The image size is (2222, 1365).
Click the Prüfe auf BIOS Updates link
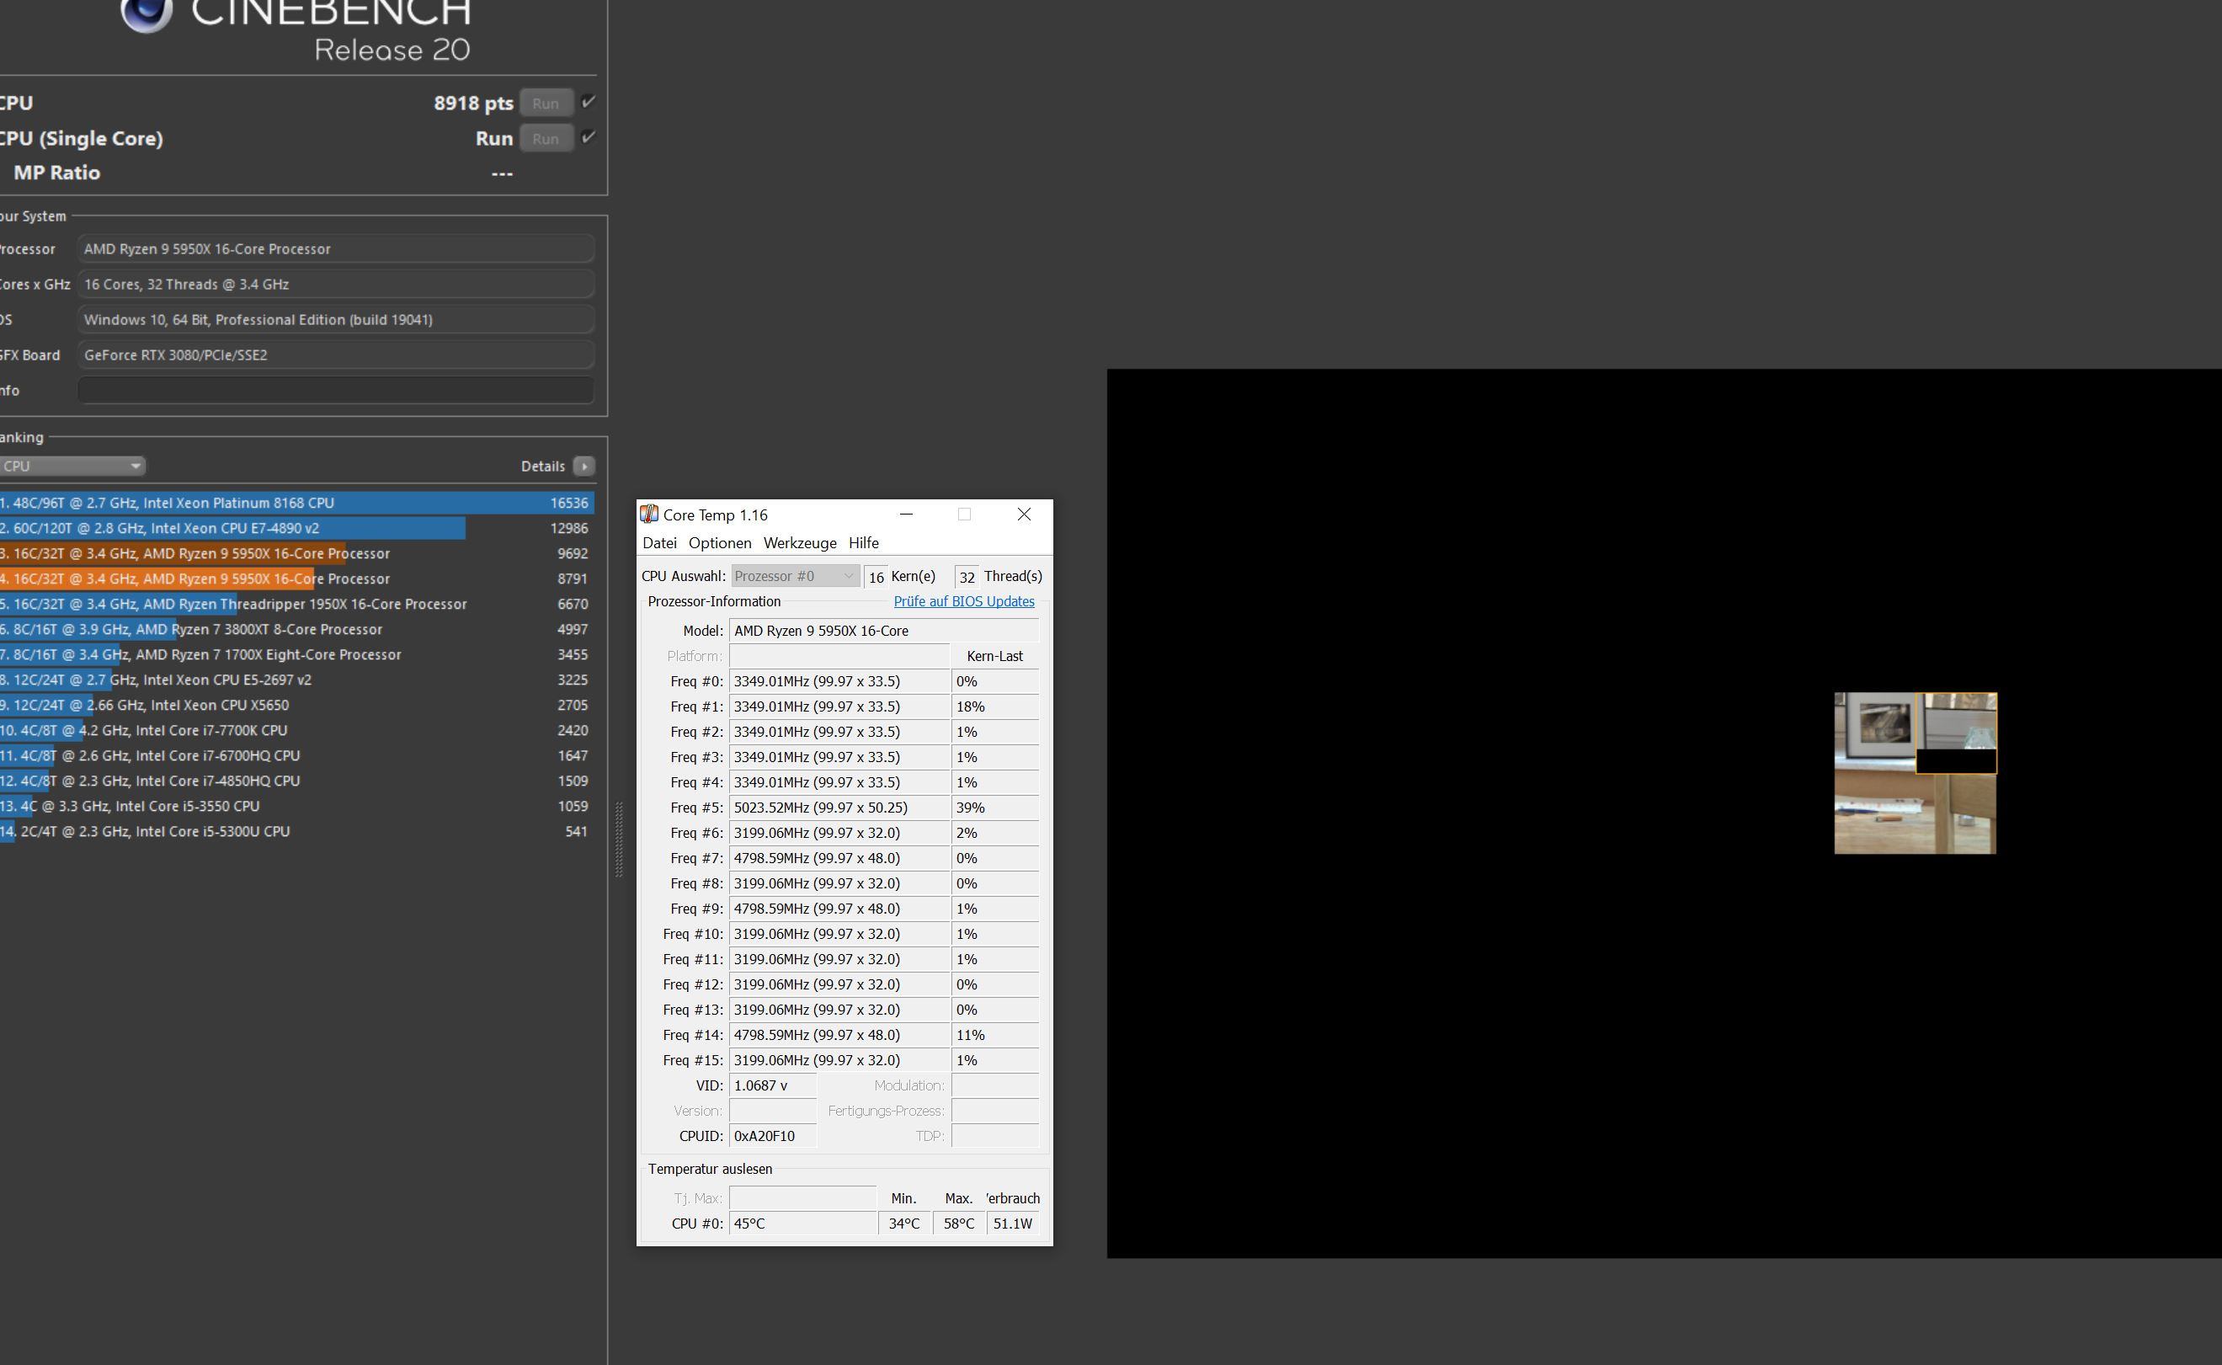click(964, 601)
